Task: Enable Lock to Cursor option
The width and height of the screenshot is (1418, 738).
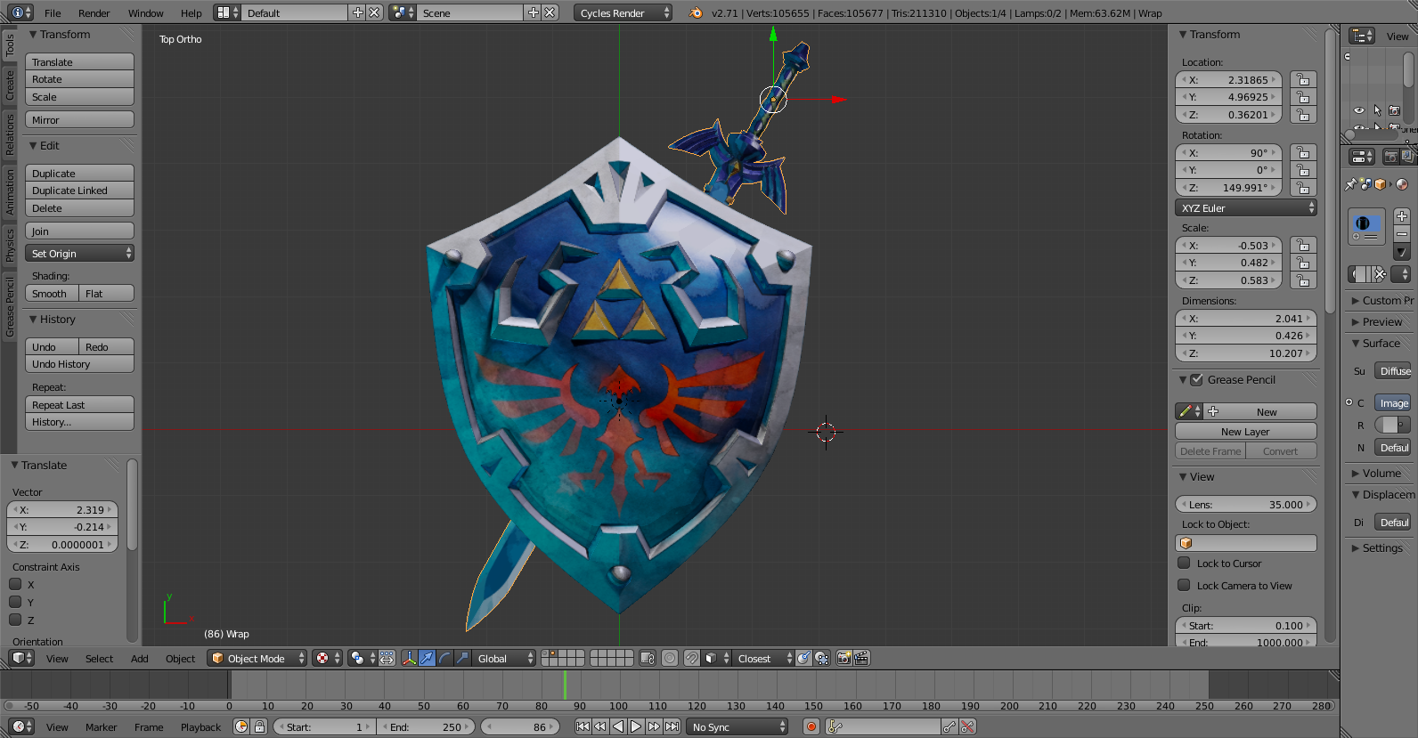Action: point(1184,564)
